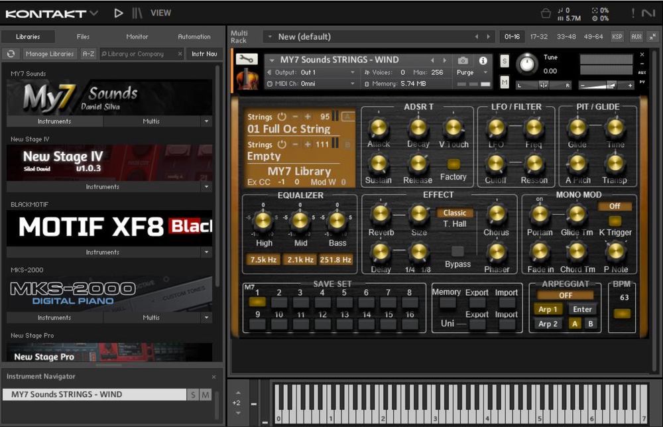Minimize the rack view icon
The height and width of the screenshot is (427, 663).
click(653, 36)
